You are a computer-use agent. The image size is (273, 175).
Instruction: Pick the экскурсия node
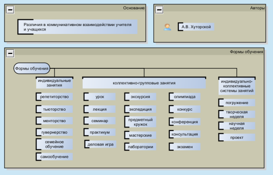click(140, 97)
